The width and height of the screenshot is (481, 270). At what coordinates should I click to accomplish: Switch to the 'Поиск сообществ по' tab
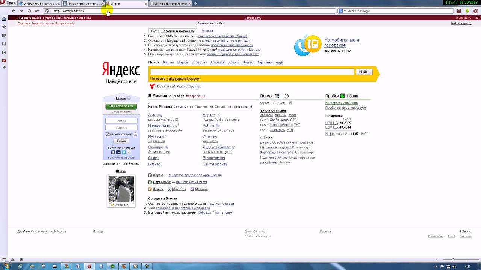83,3
